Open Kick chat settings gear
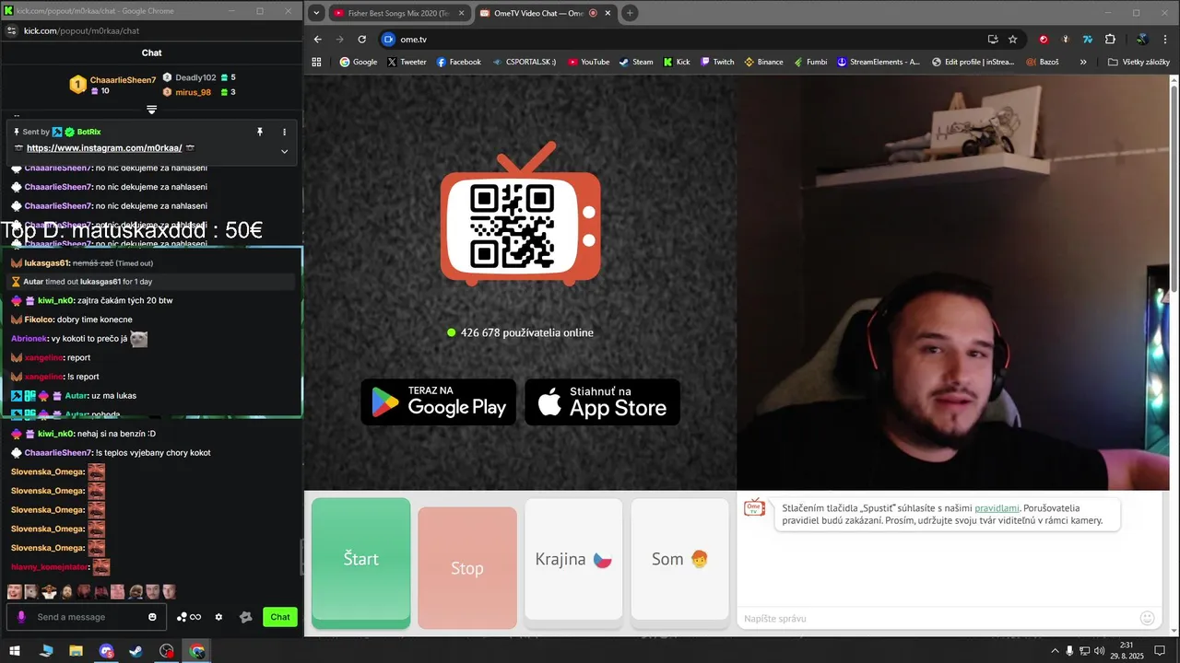 coord(218,617)
